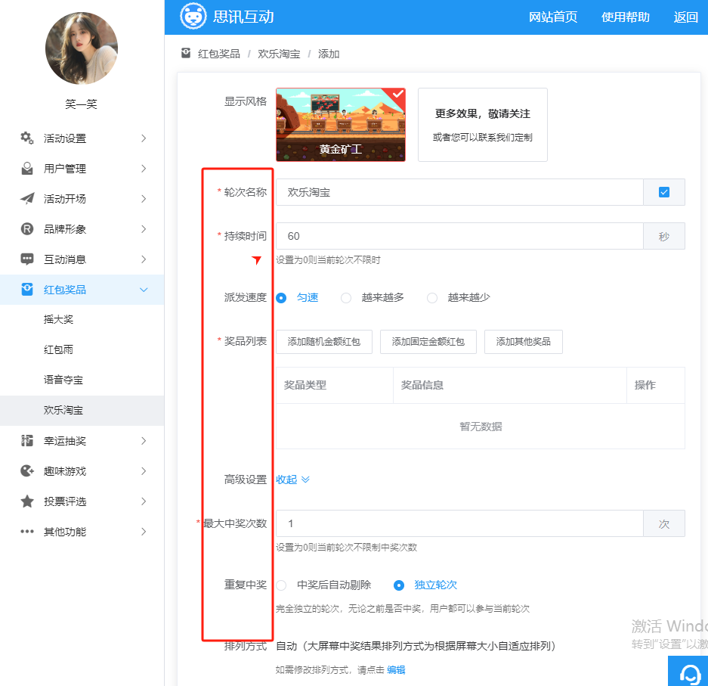Click the 红包奖品 sidebar icon
This screenshot has height=686, width=708.
[27, 289]
